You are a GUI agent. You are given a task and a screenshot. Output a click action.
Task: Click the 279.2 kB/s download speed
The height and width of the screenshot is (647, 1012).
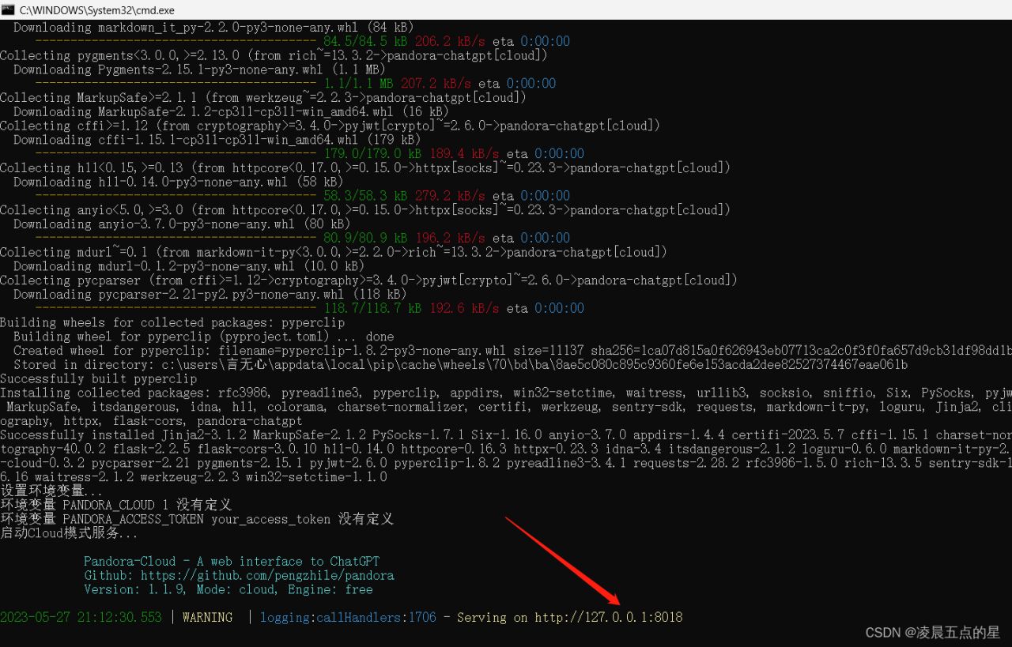point(450,196)
